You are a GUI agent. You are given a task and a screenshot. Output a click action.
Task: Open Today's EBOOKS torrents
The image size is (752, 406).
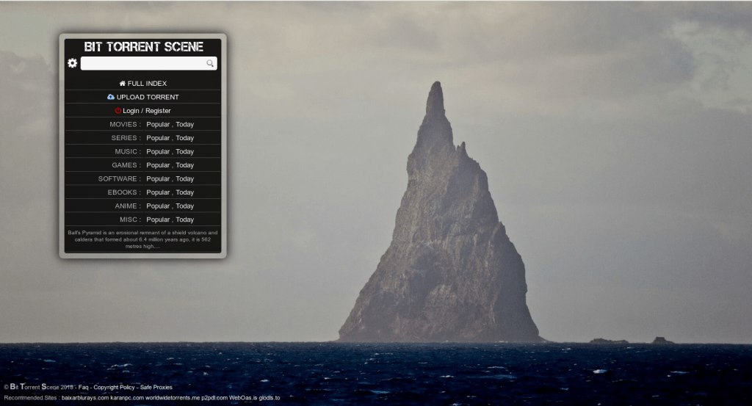coord(185,192)
